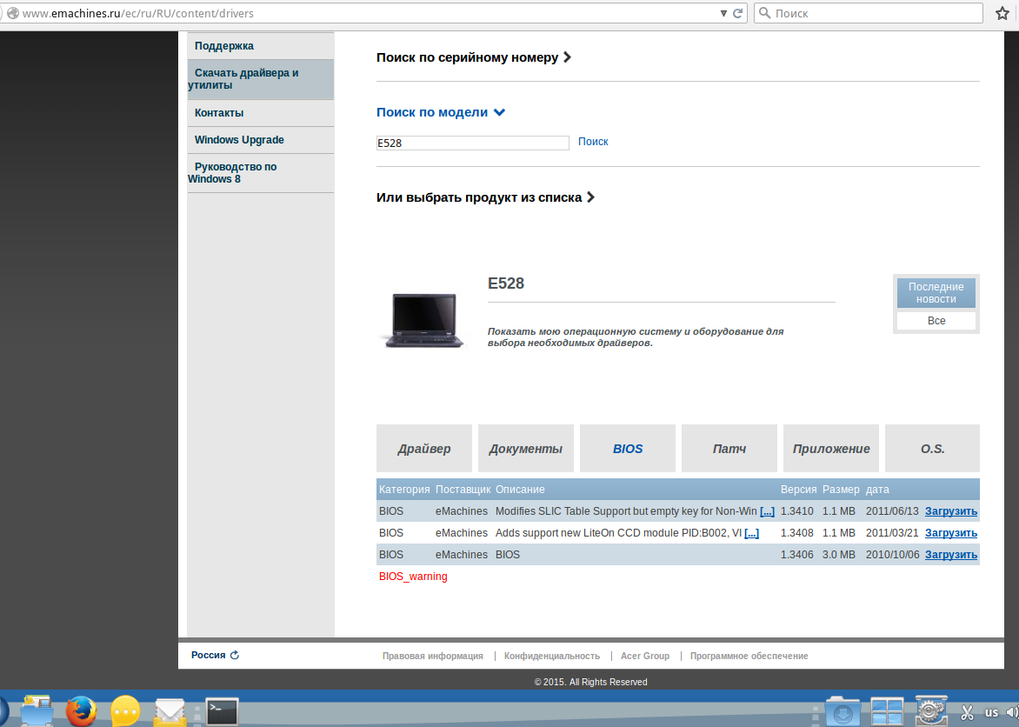Click the 'E528' product title

[x=506, y=283]
